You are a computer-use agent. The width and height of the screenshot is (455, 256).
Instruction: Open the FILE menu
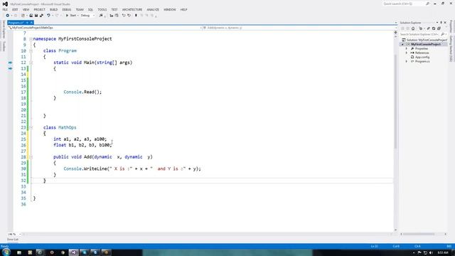click(5, 9)
